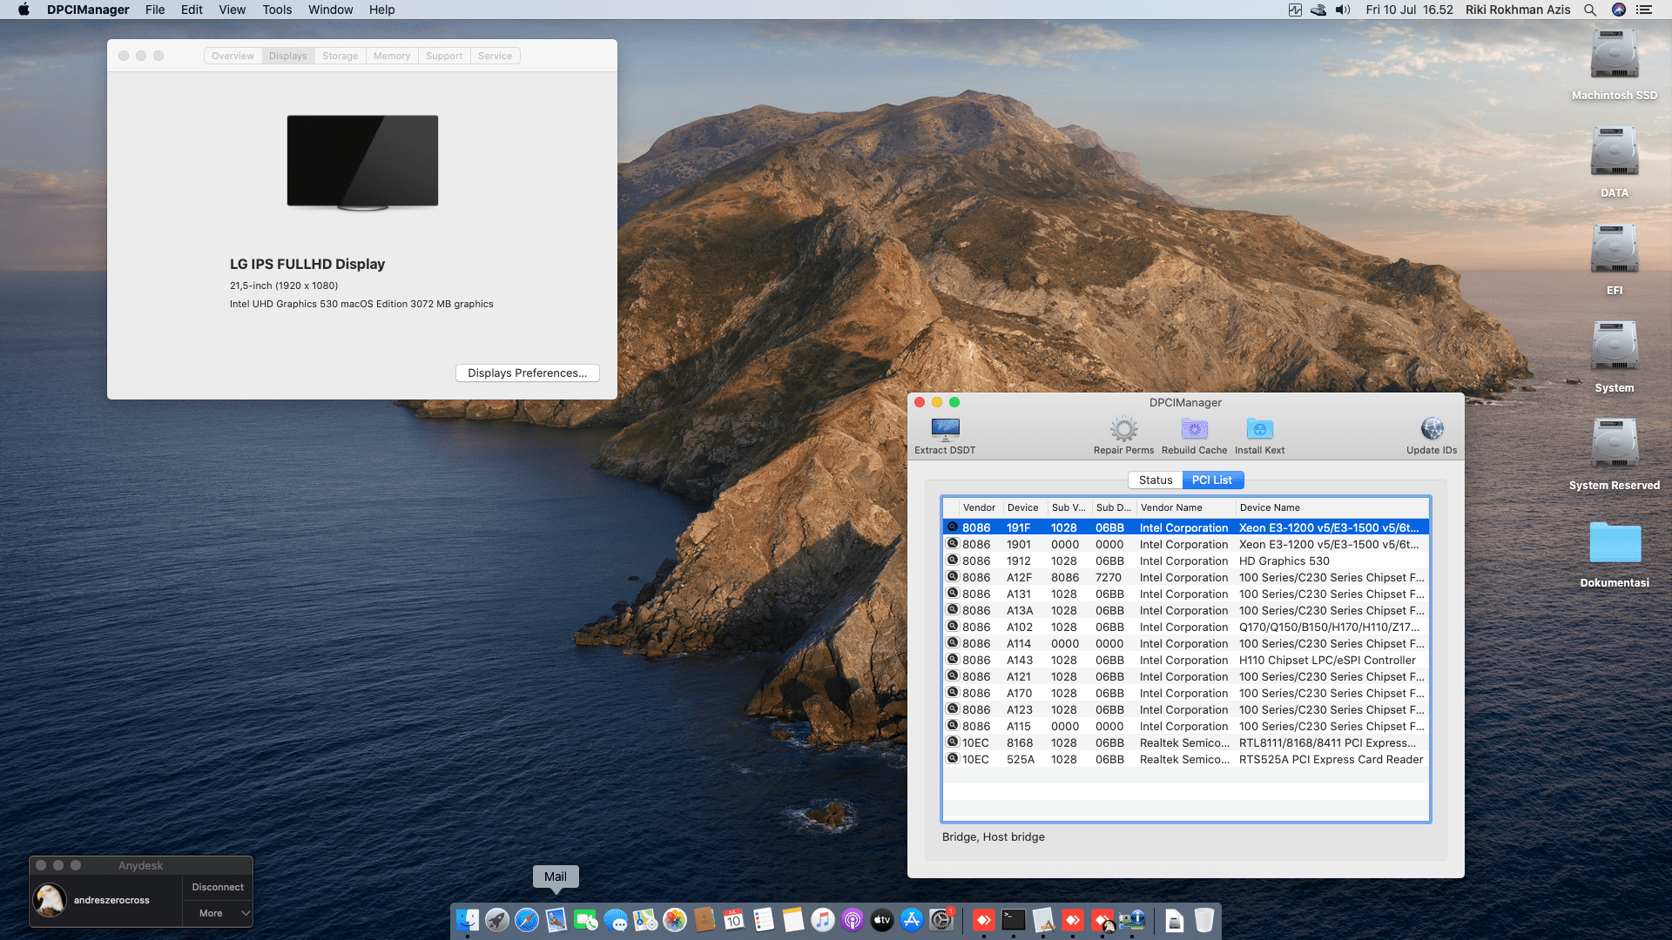Switch to the Status segment
This screenshot has width=1672, height=940.
[x=1155, y=480]
